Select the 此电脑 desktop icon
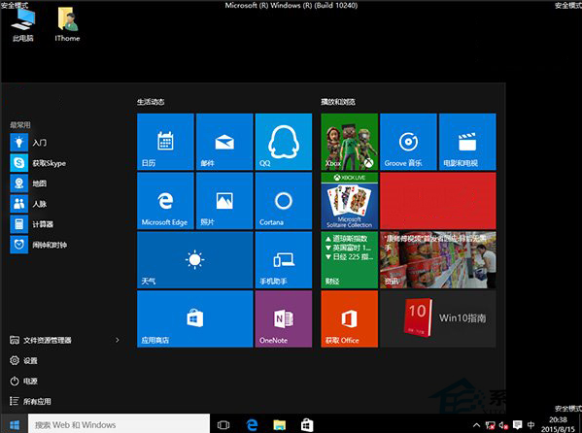The width and height of the screenshot is (582, 433). tap(23, 24)
